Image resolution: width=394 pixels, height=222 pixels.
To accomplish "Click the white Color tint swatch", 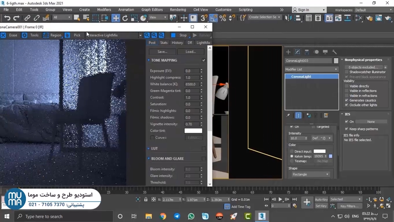I will click(193, 131).
